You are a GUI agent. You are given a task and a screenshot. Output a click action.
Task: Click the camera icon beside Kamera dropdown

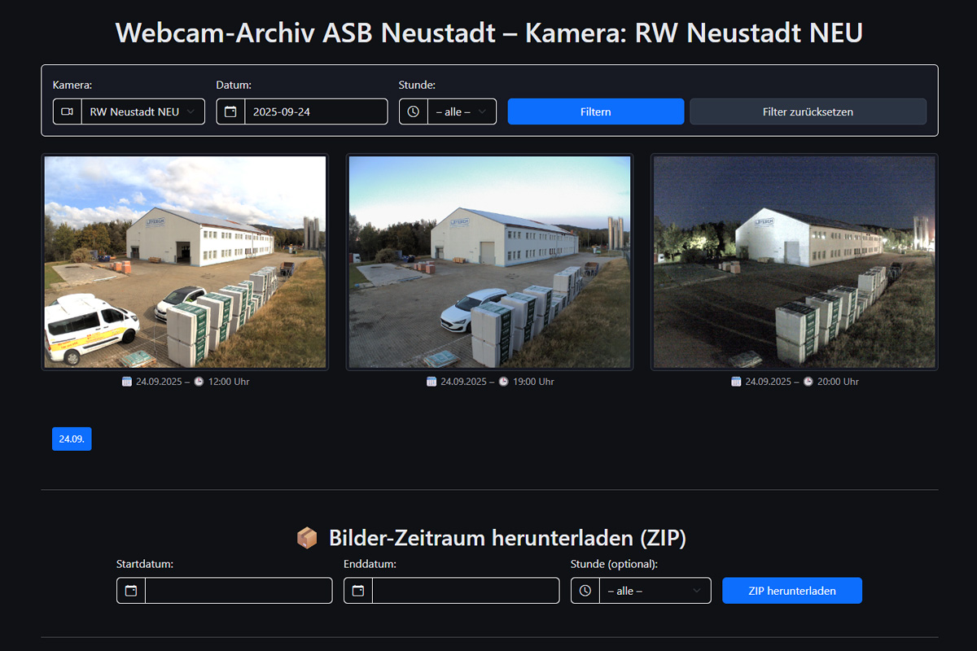point(68,111)
